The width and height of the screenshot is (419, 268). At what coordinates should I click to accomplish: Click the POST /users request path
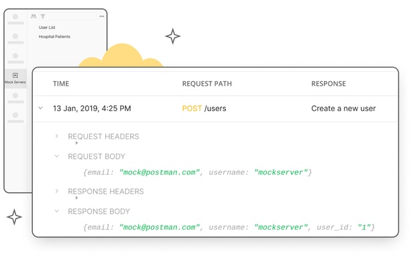204,109
